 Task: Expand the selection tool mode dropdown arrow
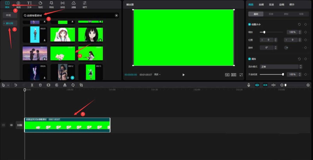point(8,85)
